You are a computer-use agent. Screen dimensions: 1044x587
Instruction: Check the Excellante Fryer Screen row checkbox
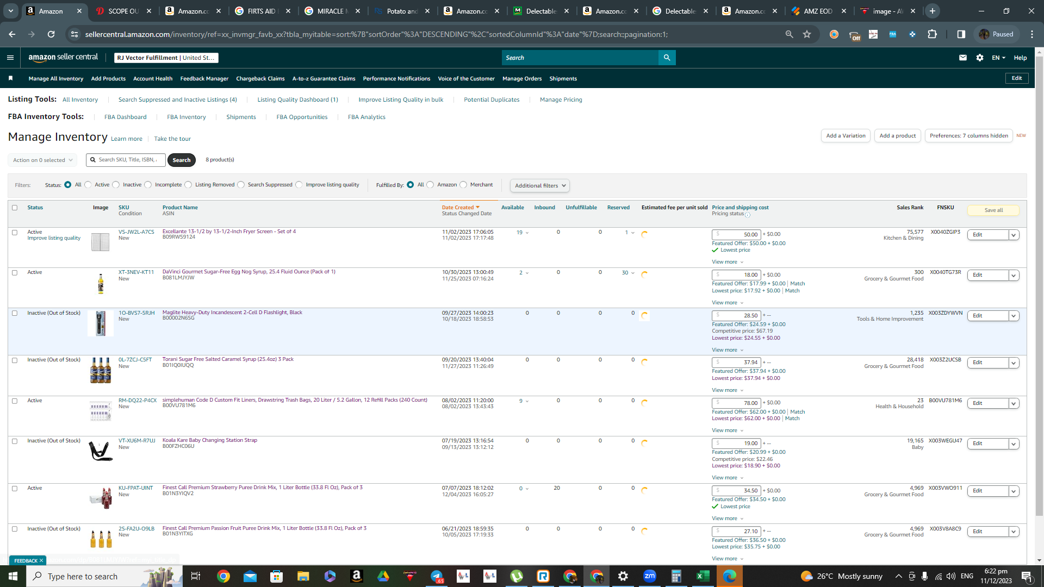tap(15, 233)
